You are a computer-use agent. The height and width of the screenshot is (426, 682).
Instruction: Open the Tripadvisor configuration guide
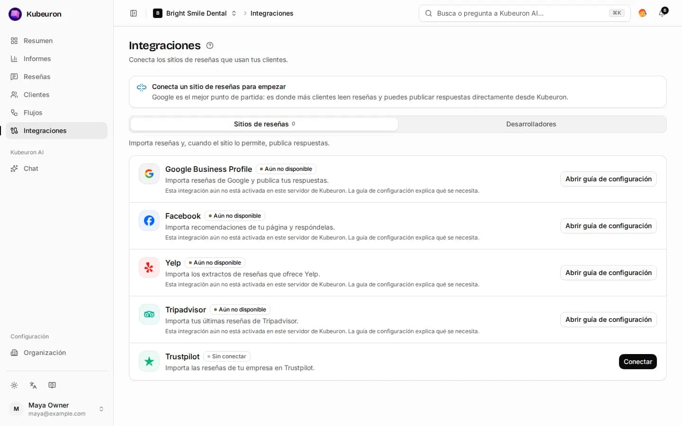point(609,319)
